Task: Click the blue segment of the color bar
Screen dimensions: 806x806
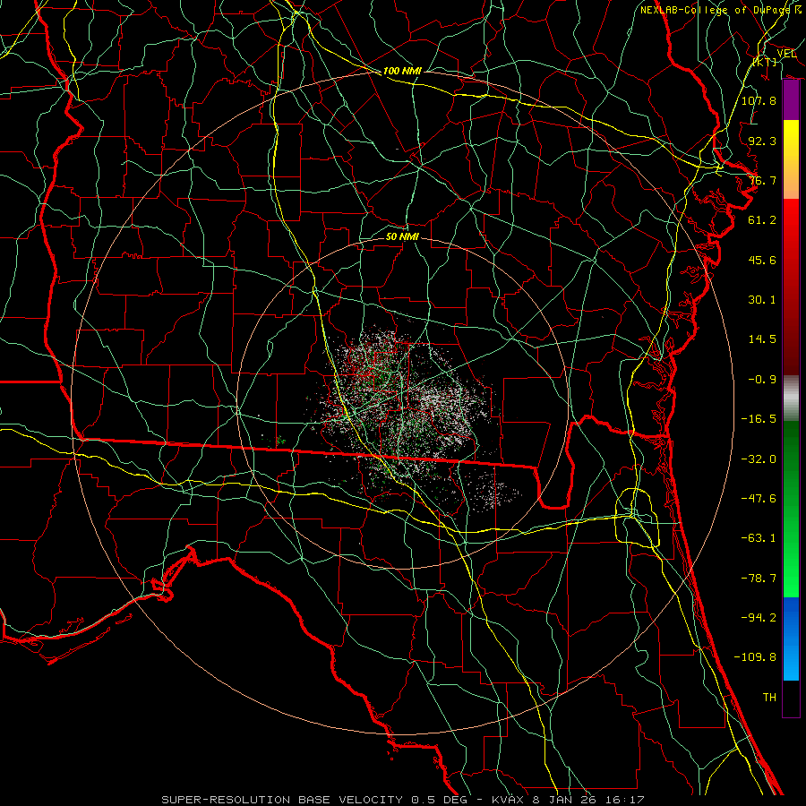Action: pos(791,639)
